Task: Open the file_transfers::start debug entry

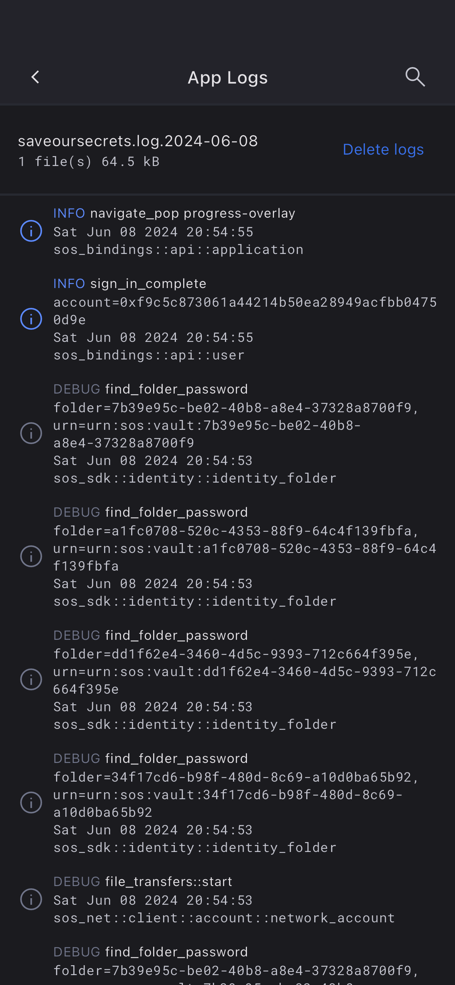Action: point(168,882)
